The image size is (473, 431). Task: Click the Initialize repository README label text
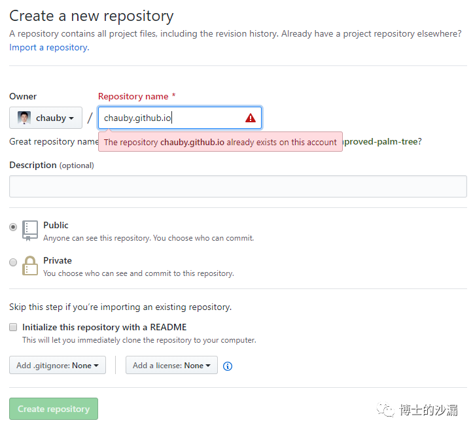coord(105,327)
